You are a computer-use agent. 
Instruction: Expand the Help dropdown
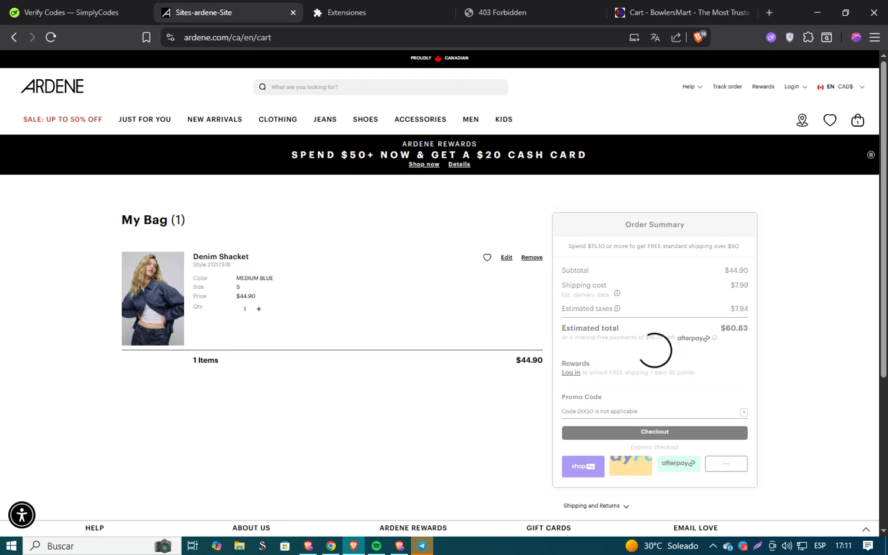692,87
